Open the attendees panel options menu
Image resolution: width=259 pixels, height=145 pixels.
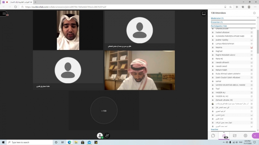254,13
